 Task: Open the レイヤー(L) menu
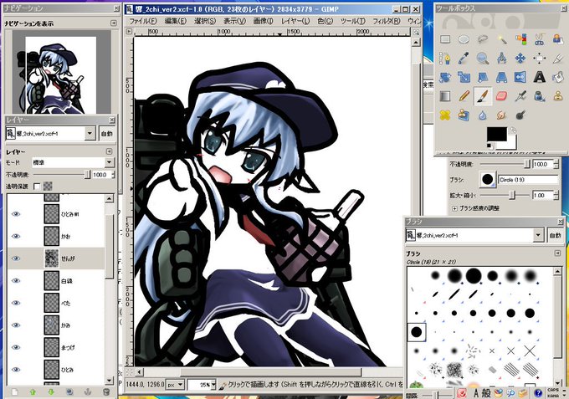tap(295, 21)
